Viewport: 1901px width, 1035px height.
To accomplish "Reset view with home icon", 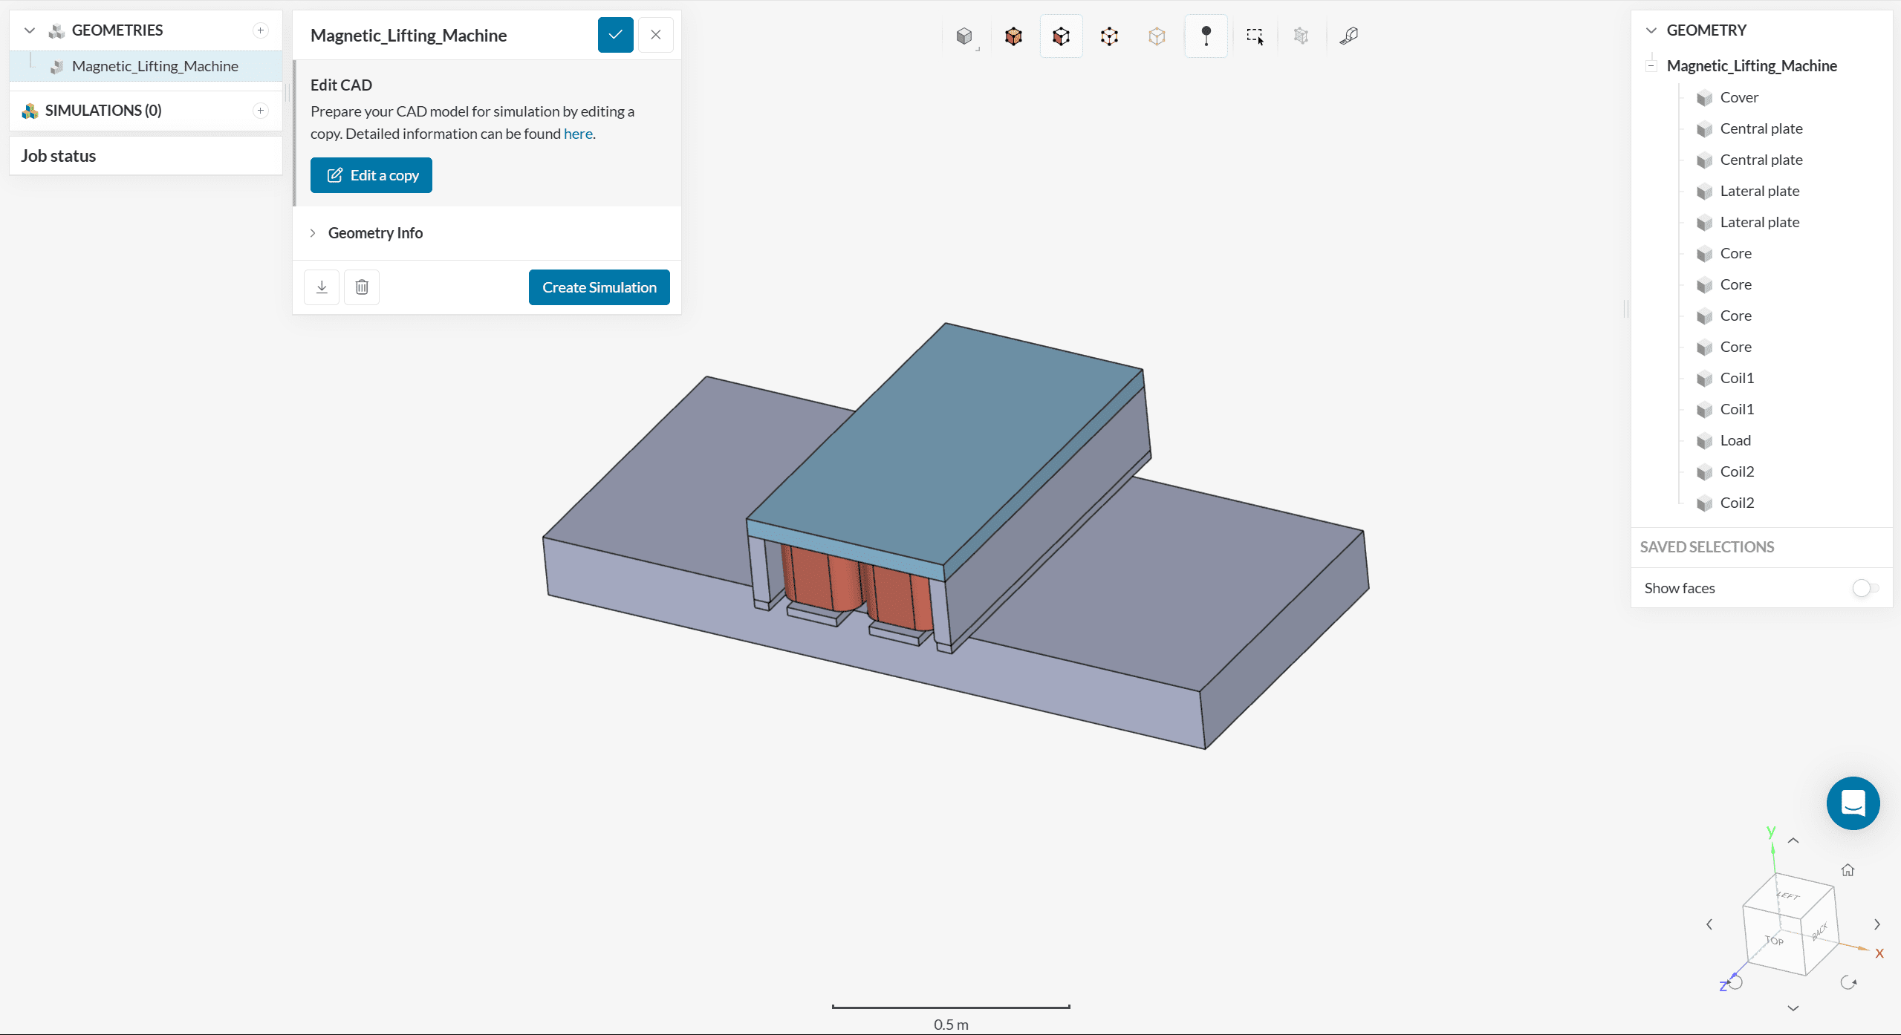I will click(1848, 870).
